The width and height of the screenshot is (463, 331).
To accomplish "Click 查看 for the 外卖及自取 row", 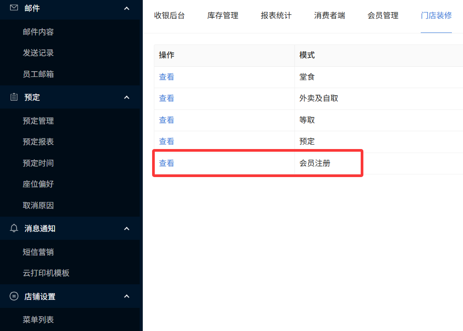I will pyautogui.click(x=166, y=98).
